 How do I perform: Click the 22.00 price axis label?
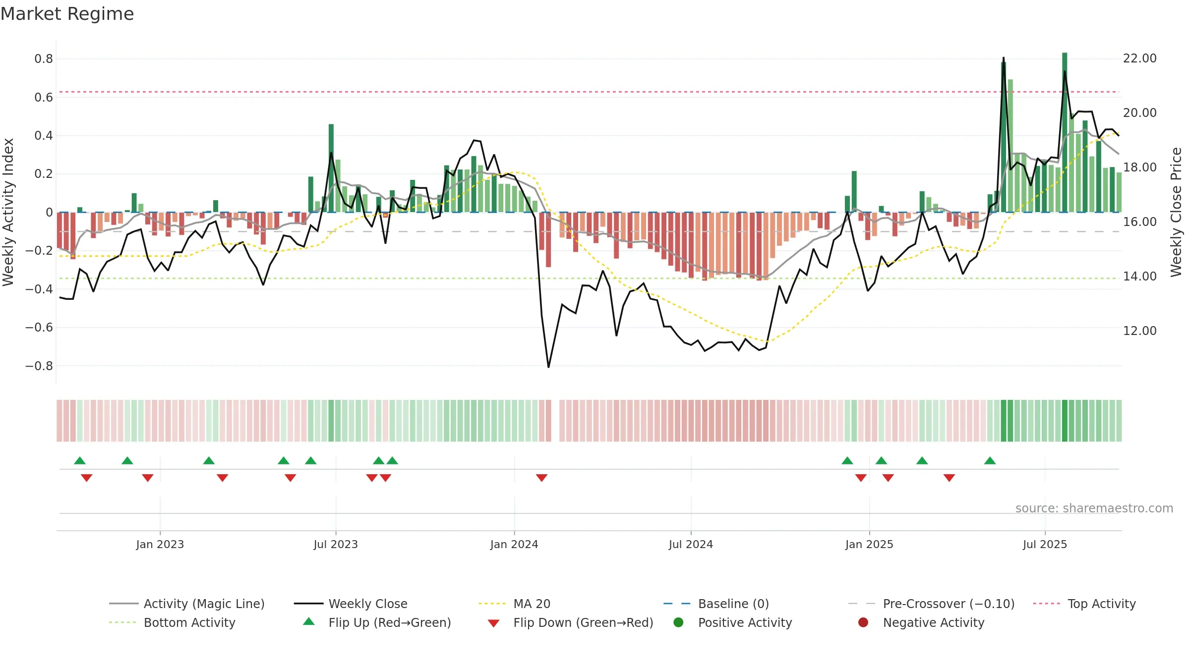point(1140,58)
